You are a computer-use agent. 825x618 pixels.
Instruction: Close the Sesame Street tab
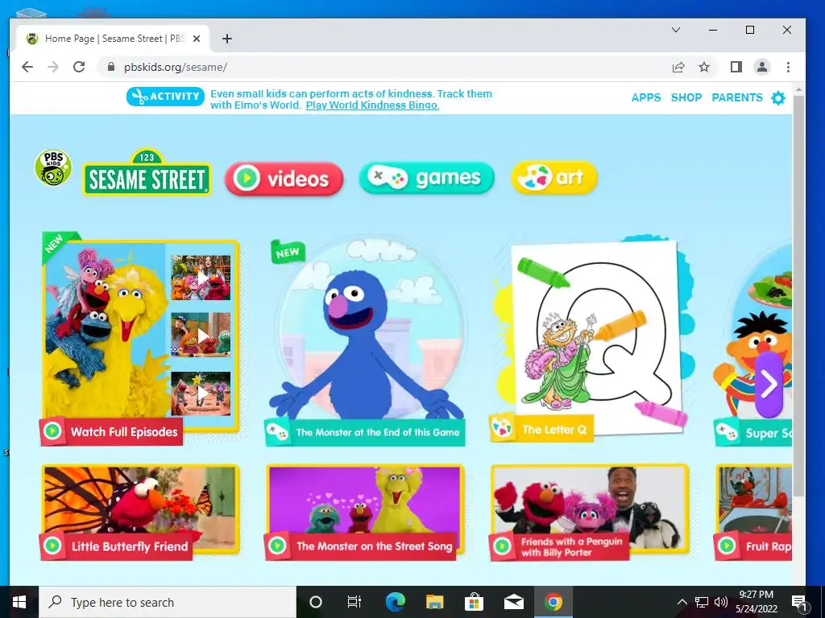click(197, 39)
